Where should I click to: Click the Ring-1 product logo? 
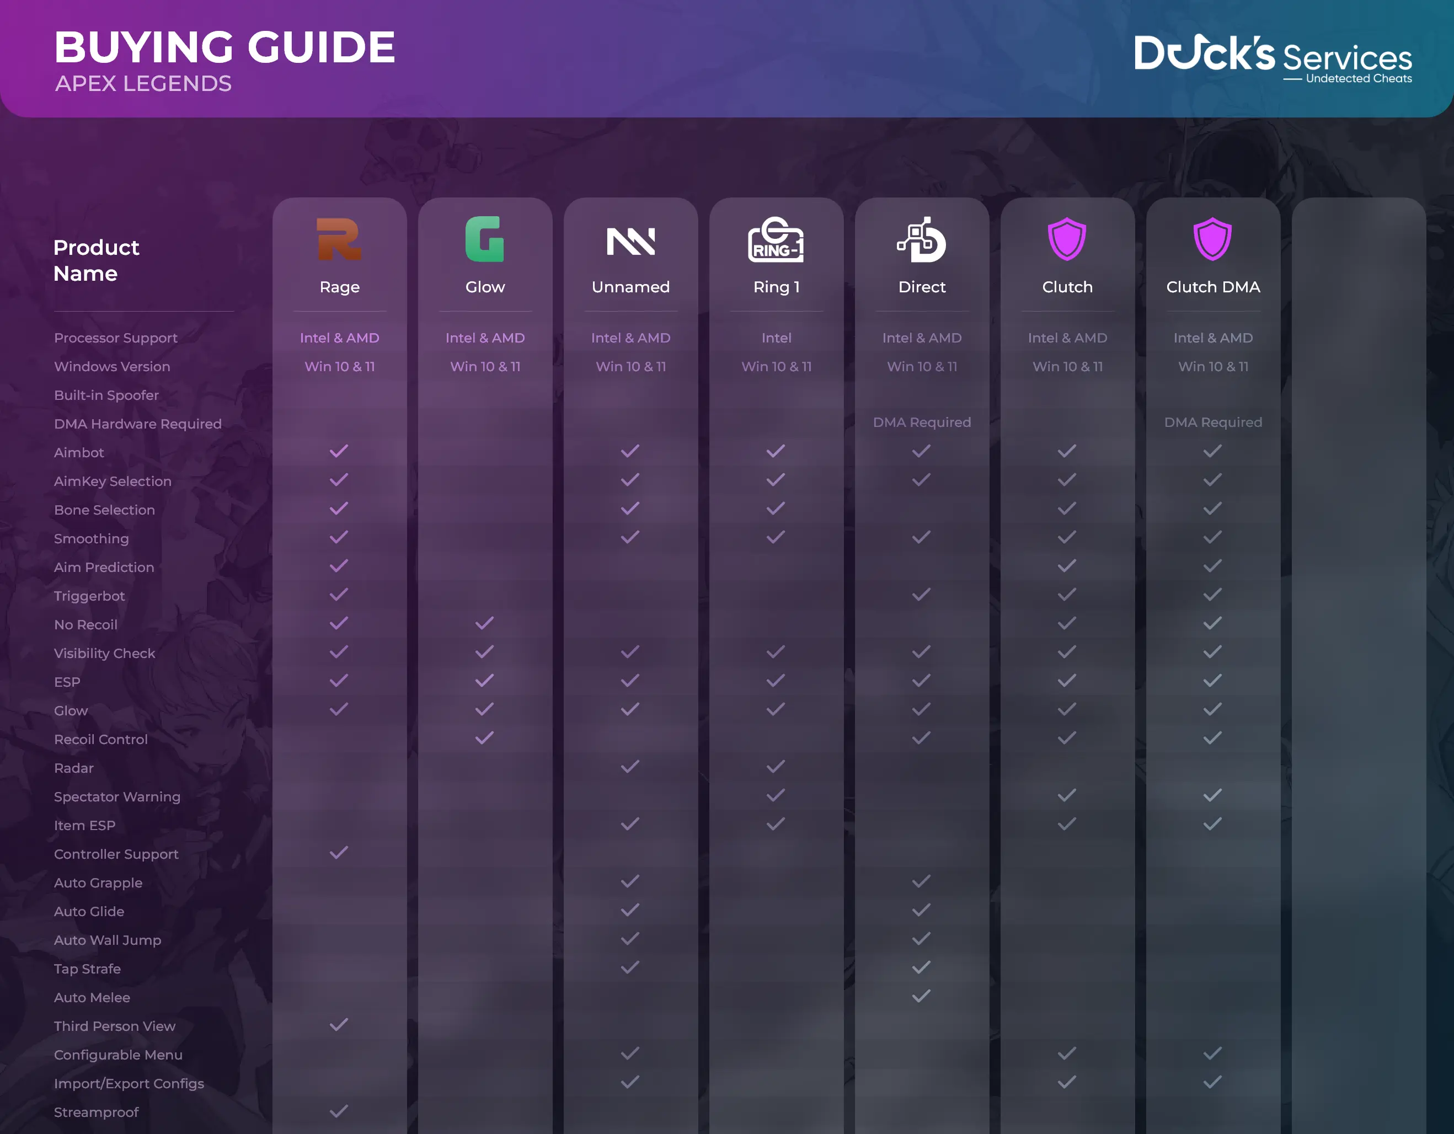776,239
